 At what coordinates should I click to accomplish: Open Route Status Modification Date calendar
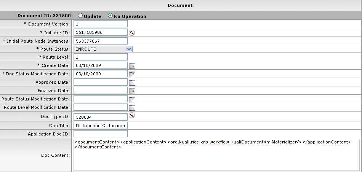point(132,99)
